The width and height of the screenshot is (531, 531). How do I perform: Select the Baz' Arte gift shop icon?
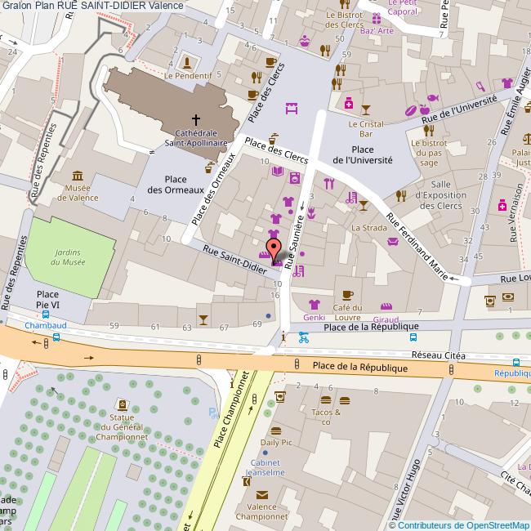376,18
